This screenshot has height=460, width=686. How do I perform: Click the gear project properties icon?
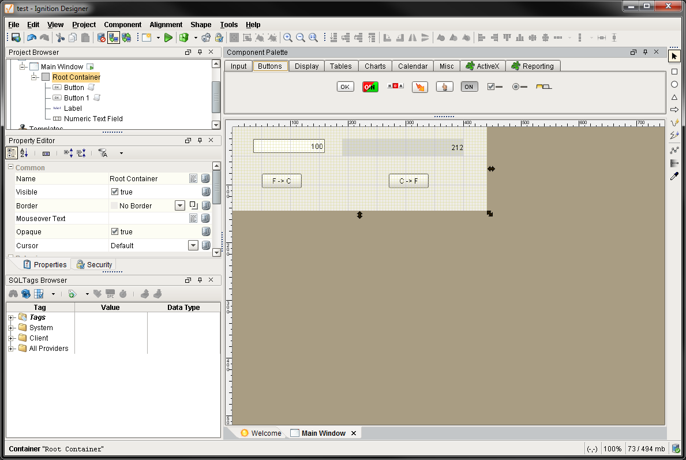pos(205,38)
